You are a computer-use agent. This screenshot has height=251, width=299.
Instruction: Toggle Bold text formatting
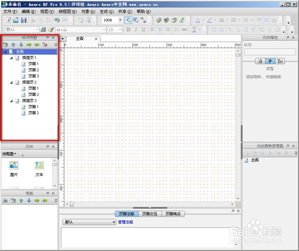tap(129, 29)
